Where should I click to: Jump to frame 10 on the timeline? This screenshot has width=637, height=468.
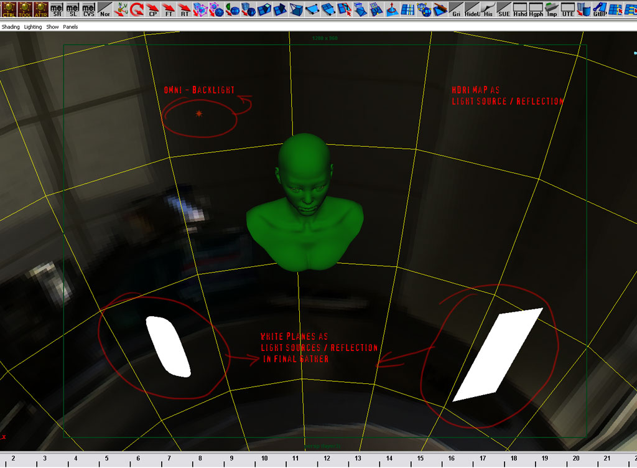coord(264,458)
